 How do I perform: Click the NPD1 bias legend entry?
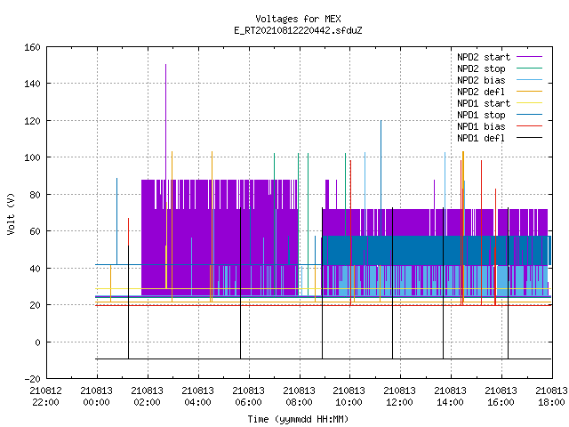pos(481,126)
